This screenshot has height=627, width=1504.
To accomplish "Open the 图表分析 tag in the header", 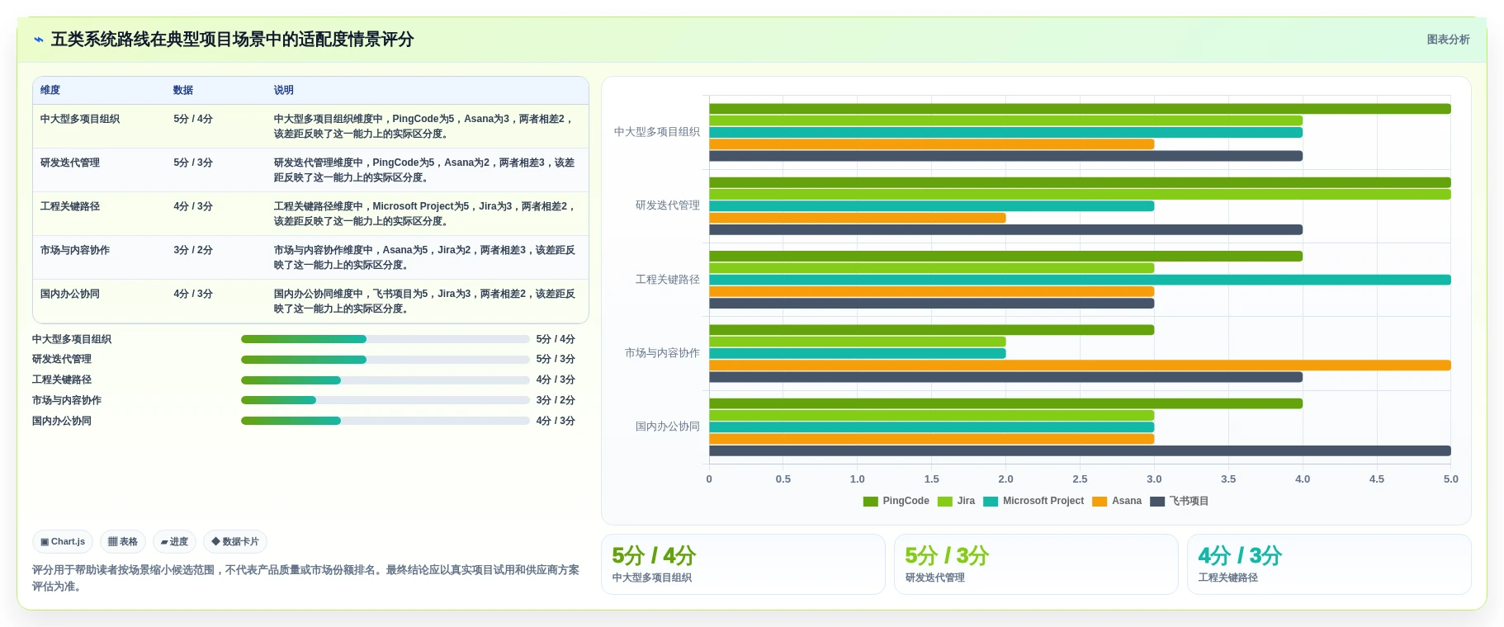I will [1448, 40].
